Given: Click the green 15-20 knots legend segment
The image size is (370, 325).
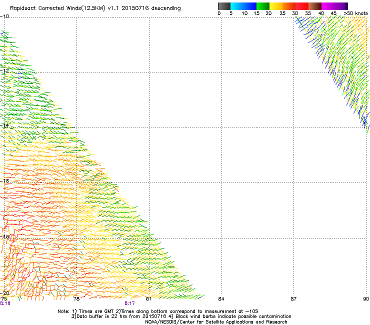Looking at the screenshot, I should coord(263,6).
